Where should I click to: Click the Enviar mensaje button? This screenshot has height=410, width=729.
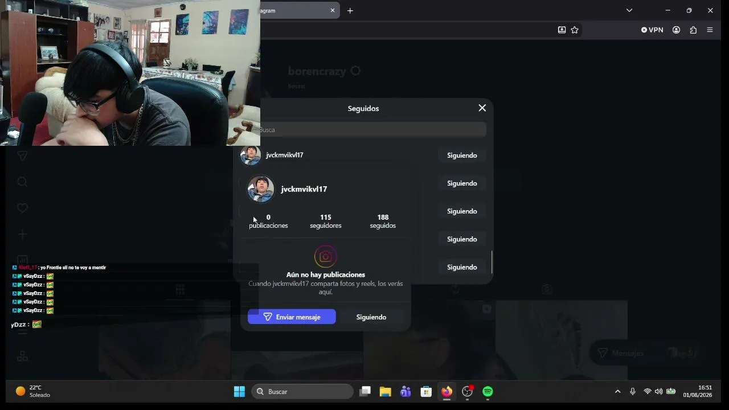click(x=292, y=317)
